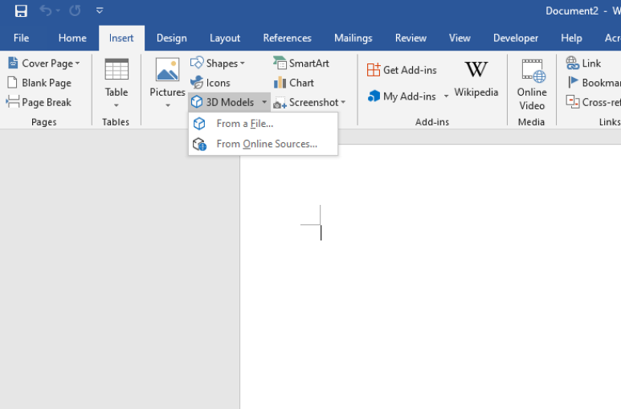The height and width of the screenshot is (409, 621).
Task: Open the Layout tab
Action: tap(225, 38)
